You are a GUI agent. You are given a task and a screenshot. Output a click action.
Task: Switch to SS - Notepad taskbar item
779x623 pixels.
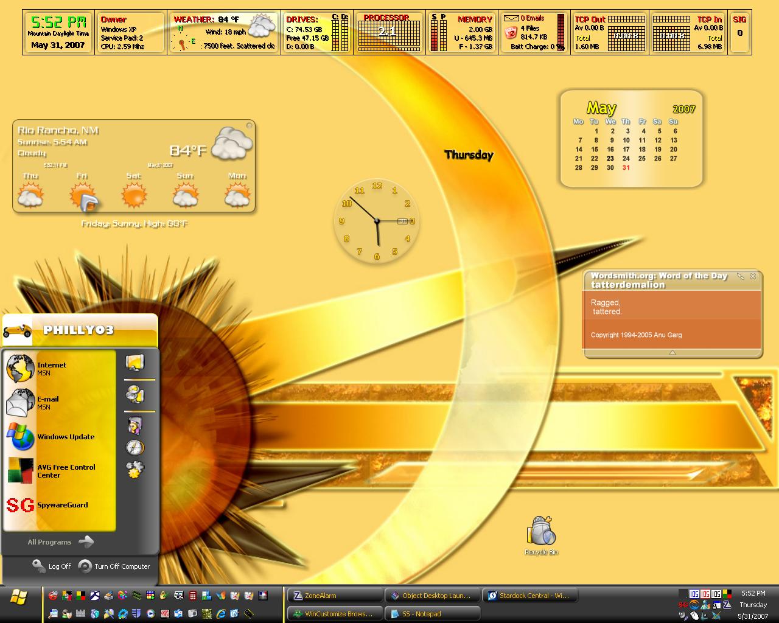point(432,613)
